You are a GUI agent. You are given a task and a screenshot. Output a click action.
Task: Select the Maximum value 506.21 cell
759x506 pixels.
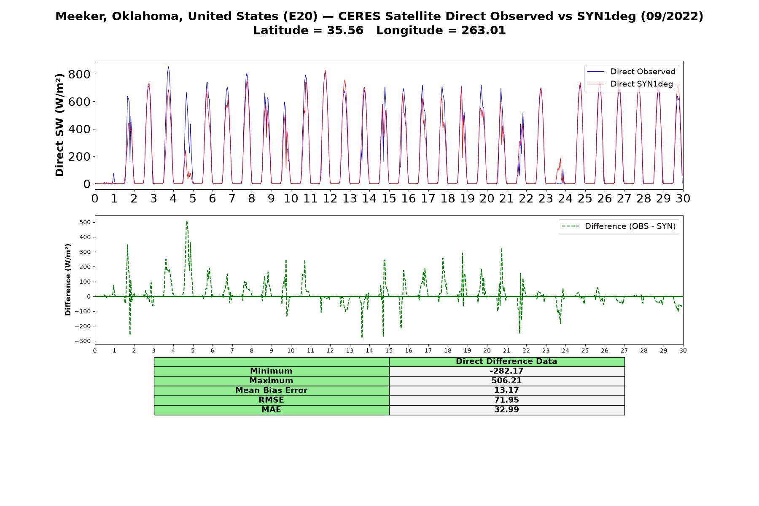(507, 381)
